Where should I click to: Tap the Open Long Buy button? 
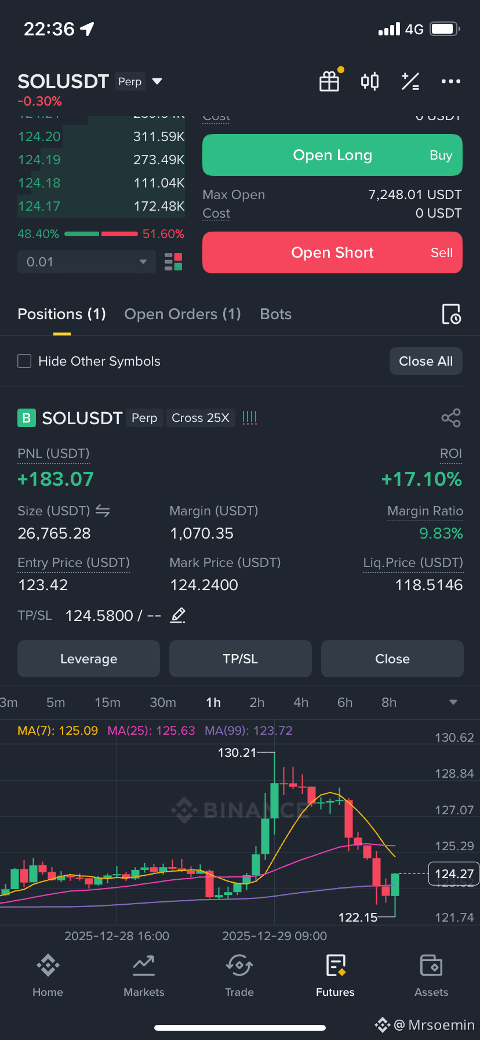(x=332, y=155)
